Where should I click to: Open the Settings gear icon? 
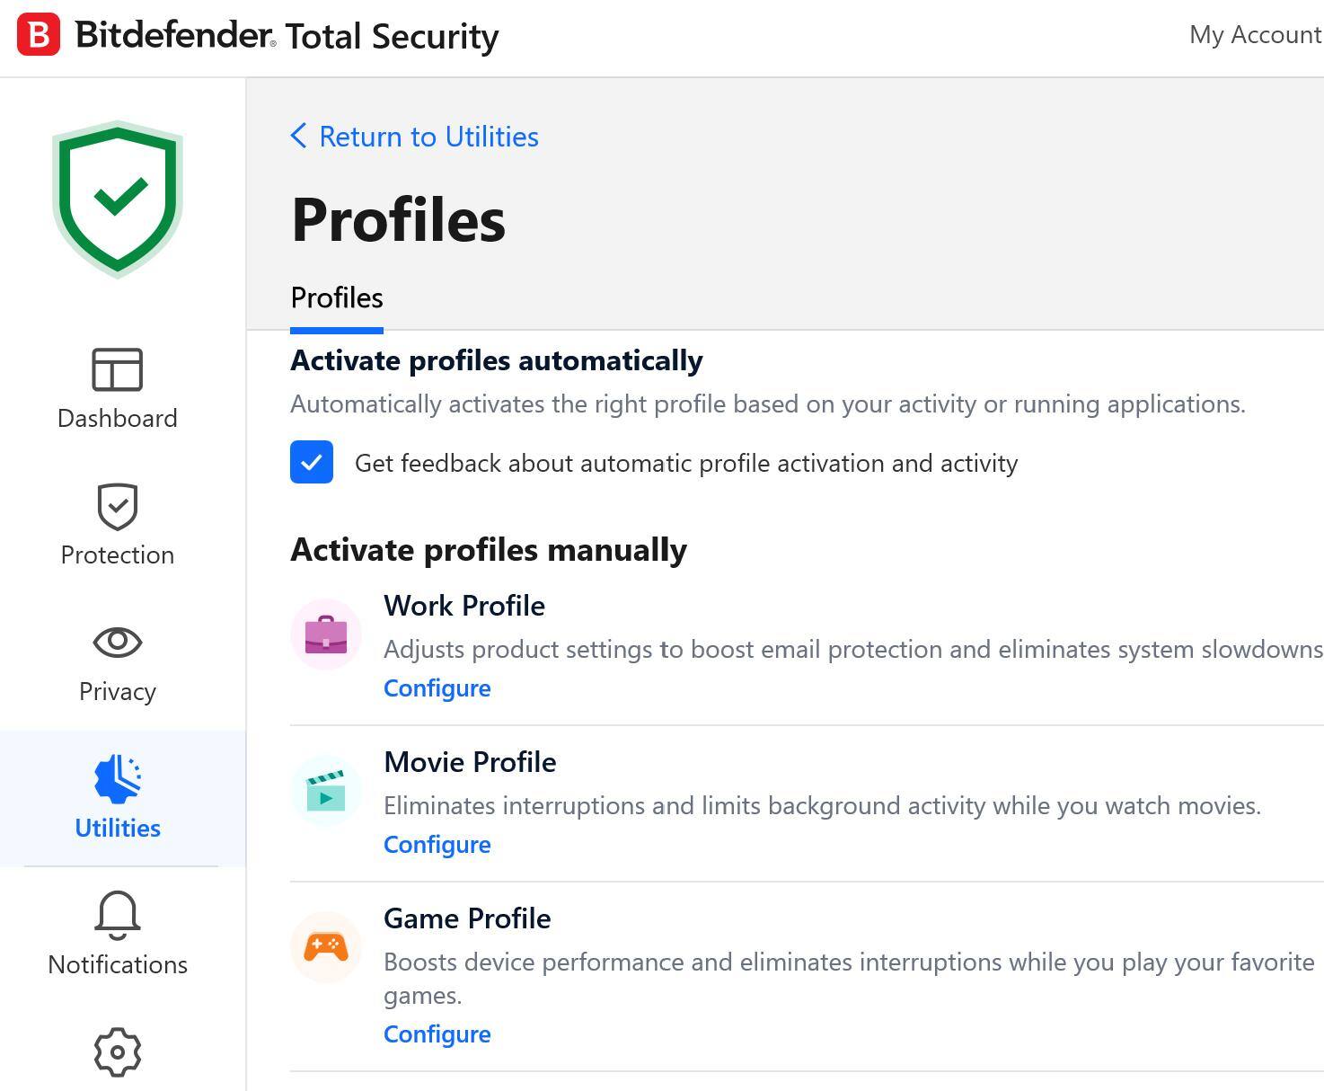tap(118, 1052)
